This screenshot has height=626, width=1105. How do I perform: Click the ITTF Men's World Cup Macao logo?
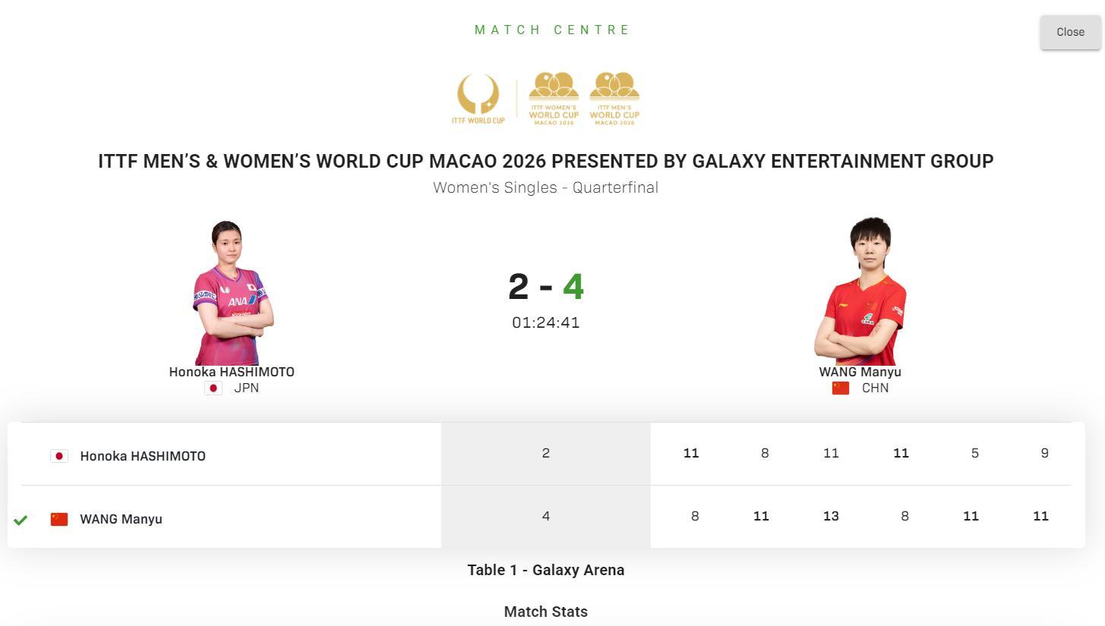coord(614,99)
